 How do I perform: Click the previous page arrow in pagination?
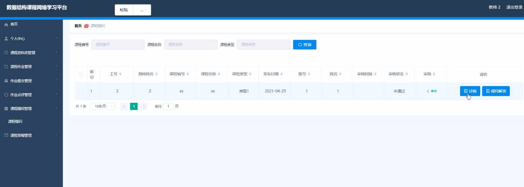pyautogui.click(x=124, y=106)
